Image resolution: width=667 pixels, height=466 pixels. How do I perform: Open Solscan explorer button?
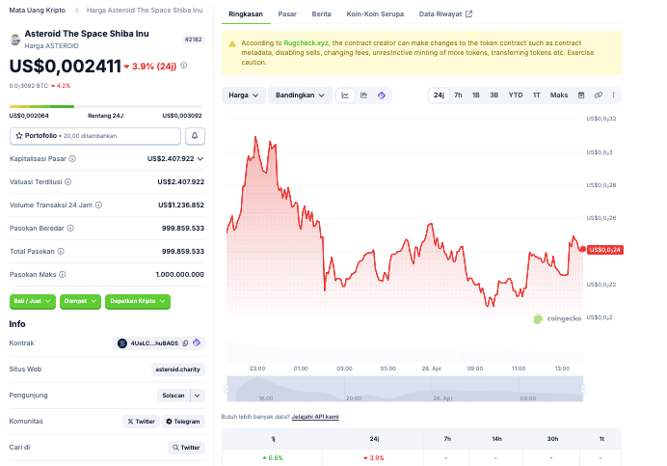(173, 396)
